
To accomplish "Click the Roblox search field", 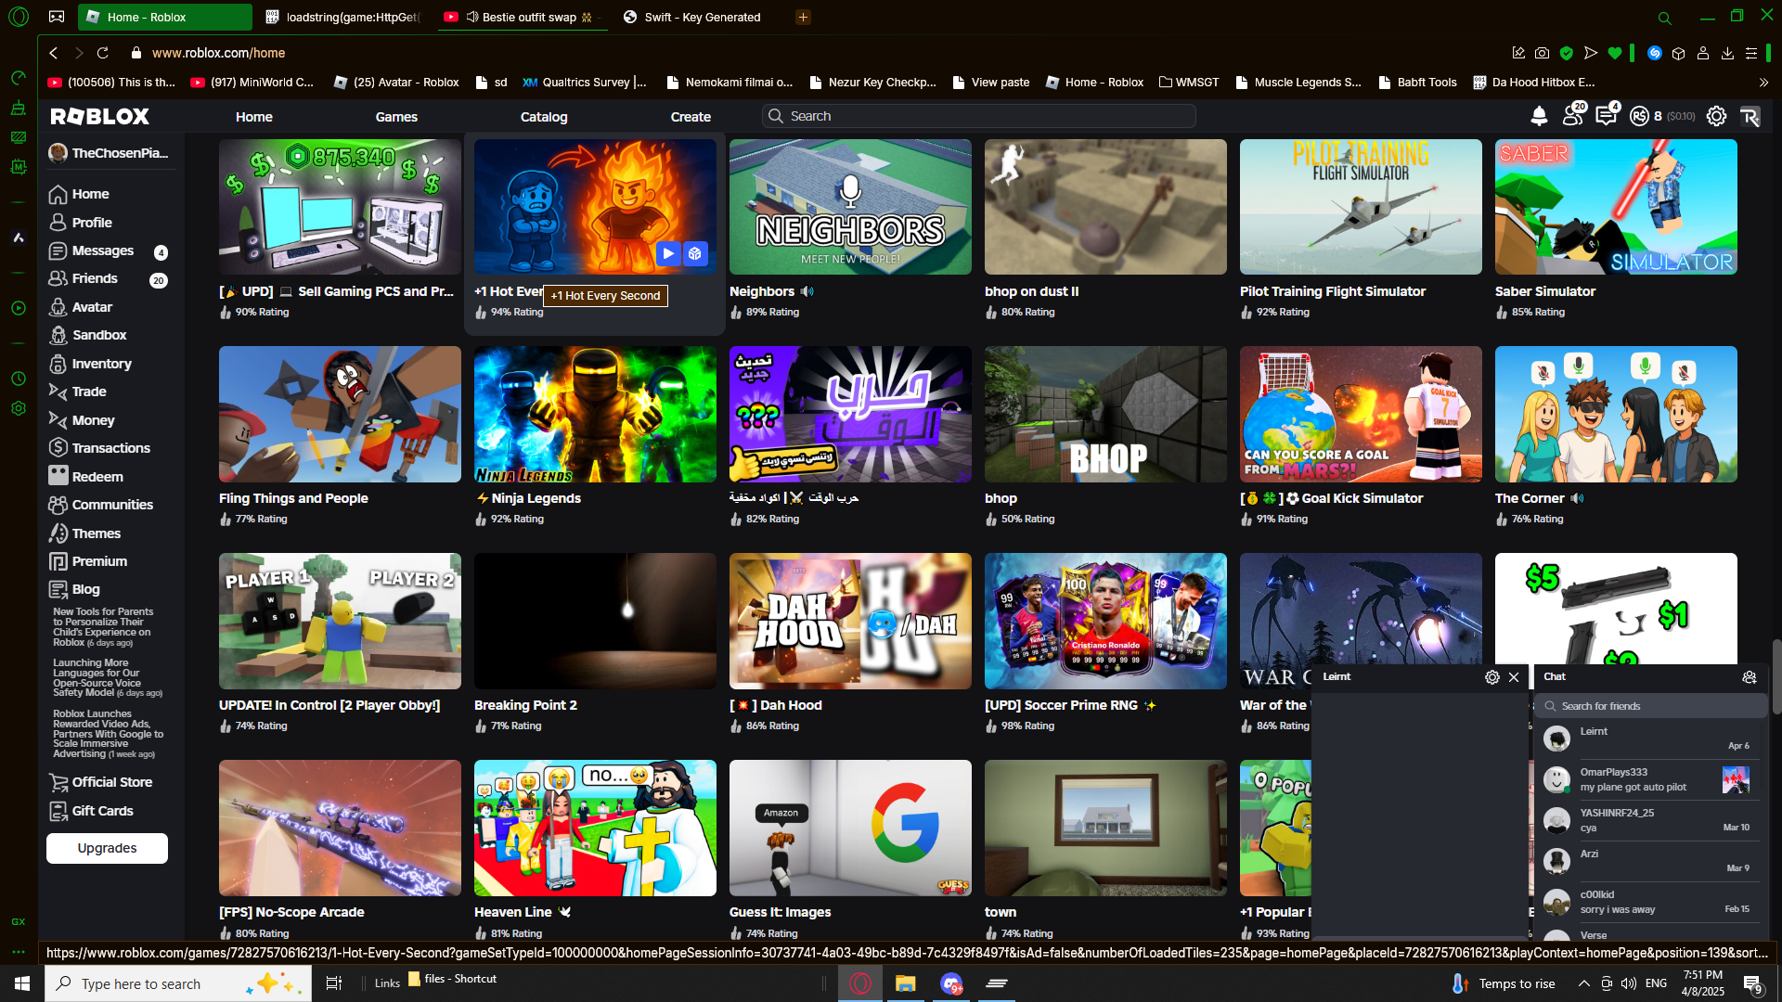I will (x=979, y=116).
